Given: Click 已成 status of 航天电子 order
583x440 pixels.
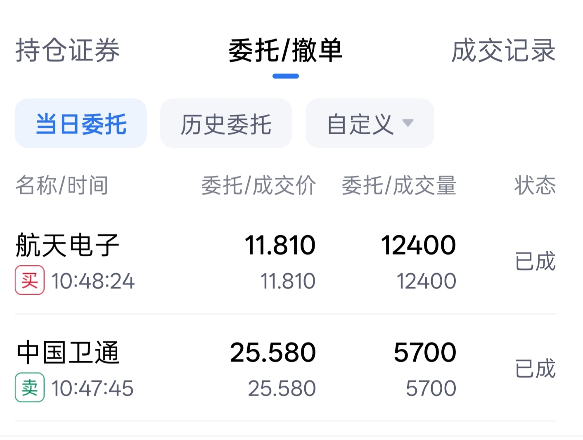Looking at the screenshot, I should pos(535,261).
